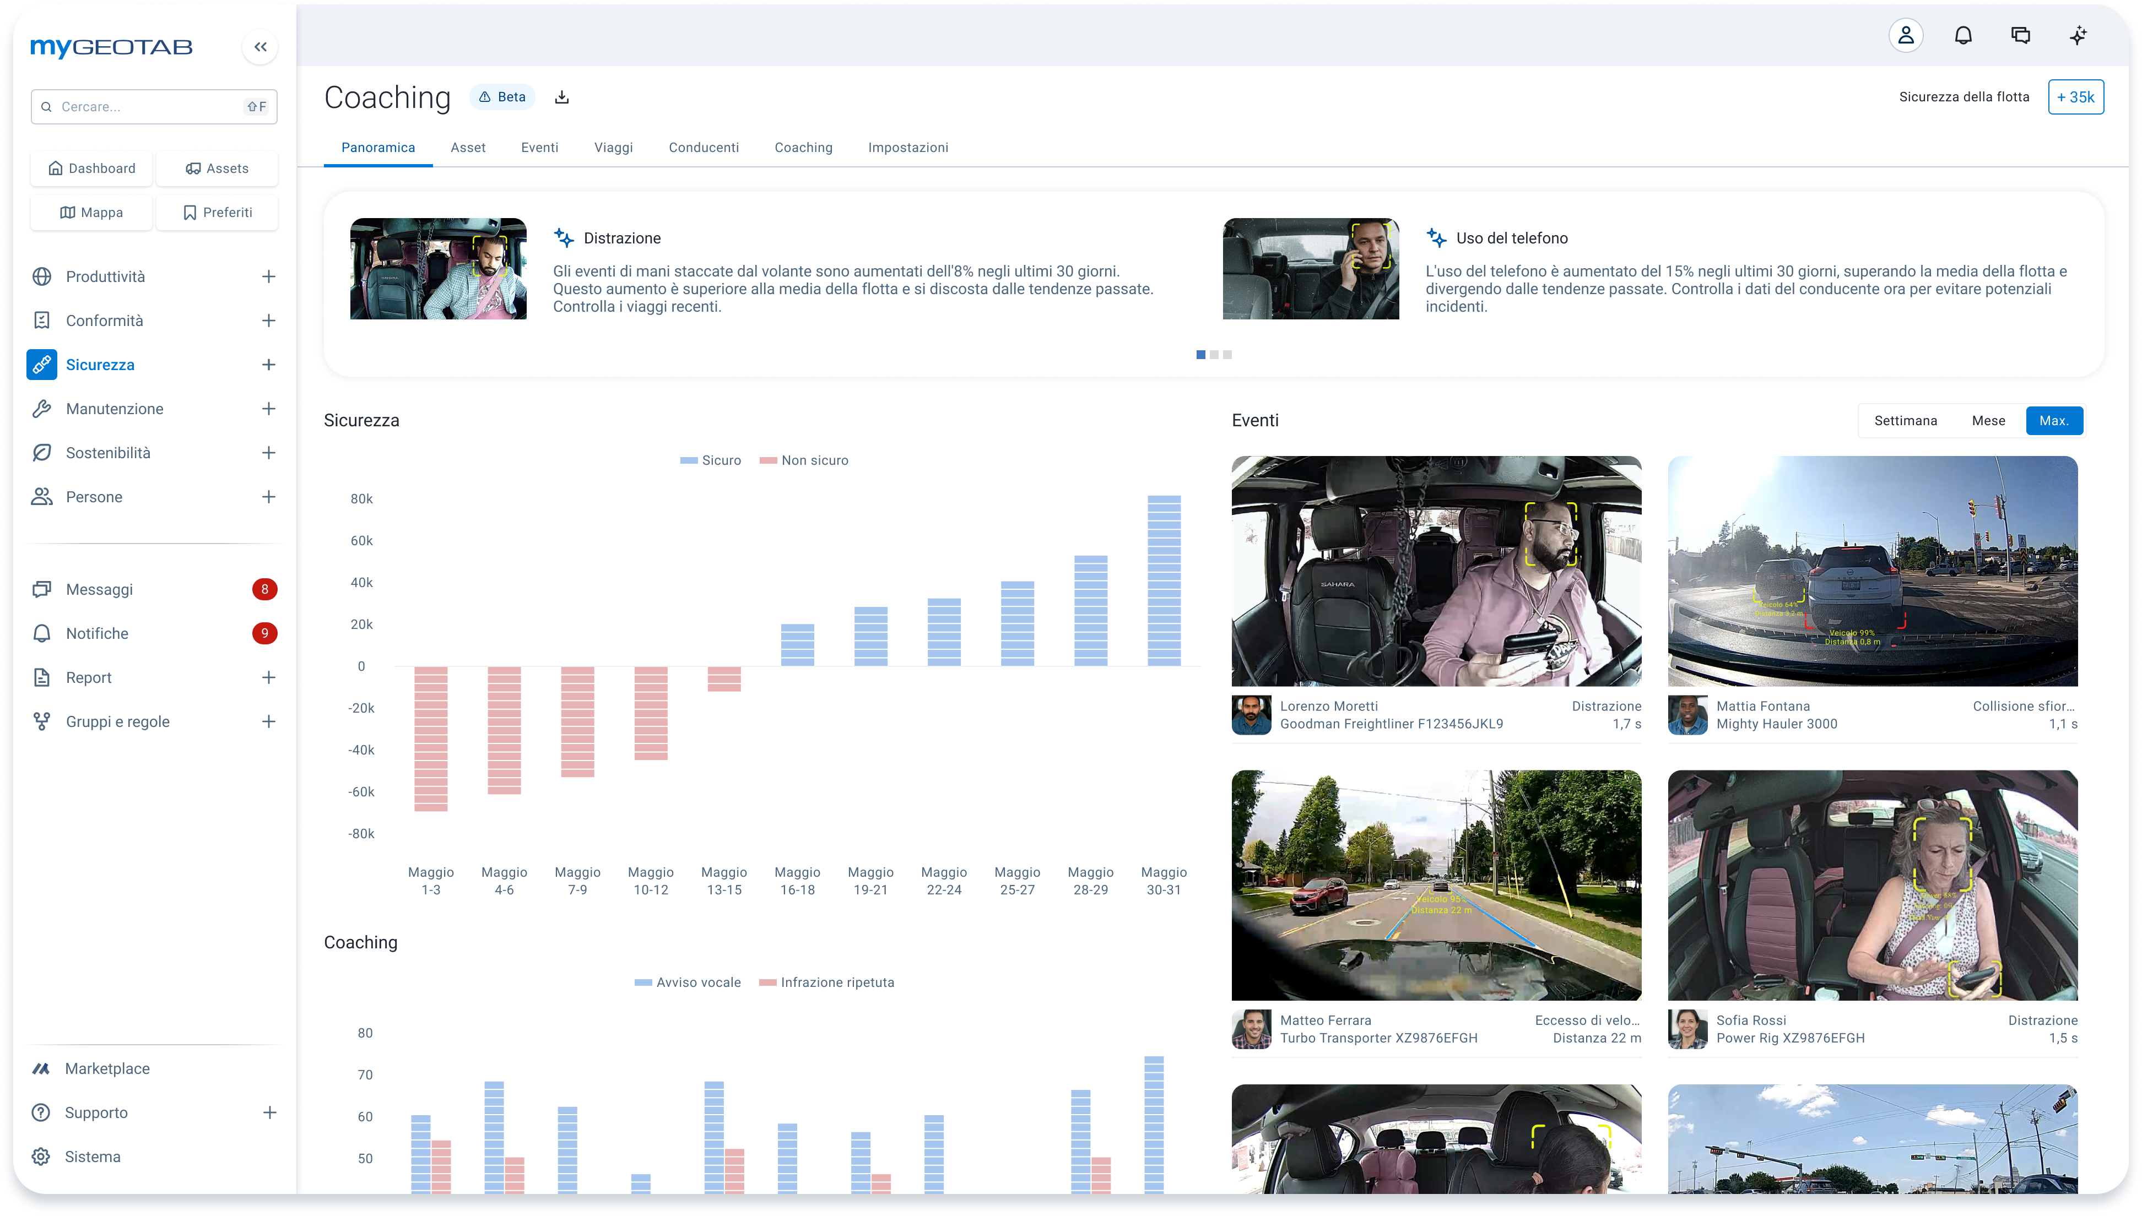Click the Assets shortcut button
Screen dimensions: 2142x1216
[217, 169]
